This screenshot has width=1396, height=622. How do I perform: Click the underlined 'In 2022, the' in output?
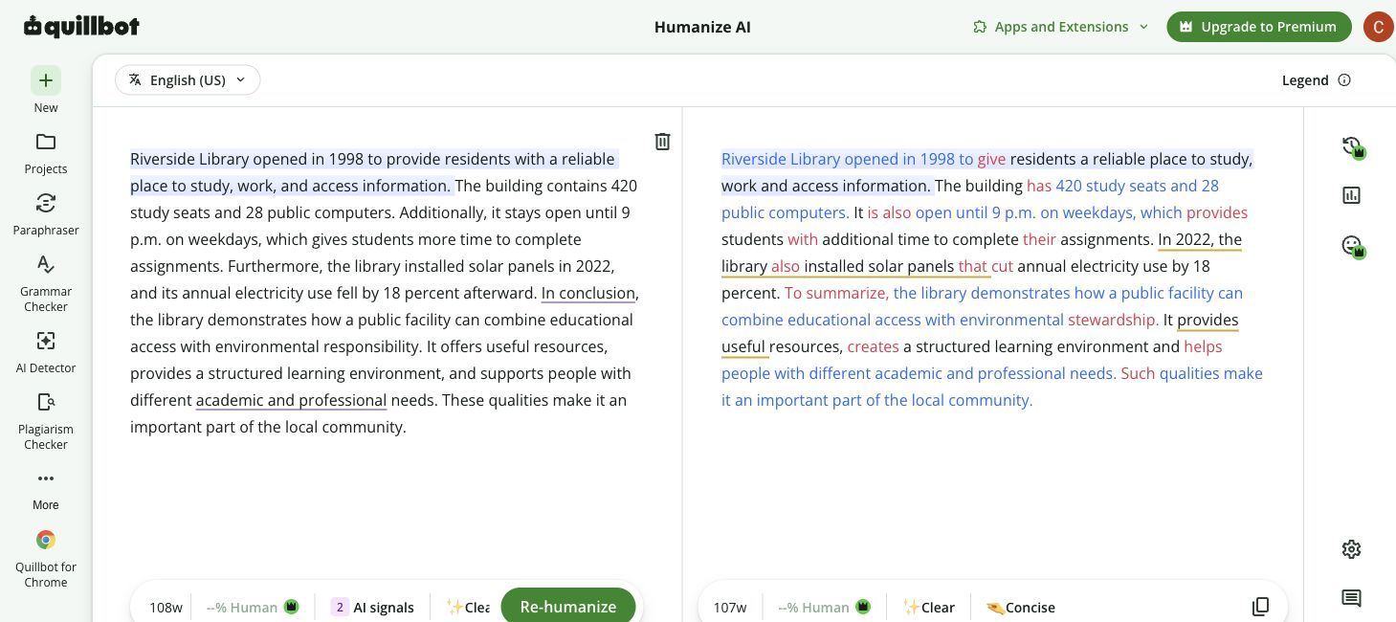1200,239
